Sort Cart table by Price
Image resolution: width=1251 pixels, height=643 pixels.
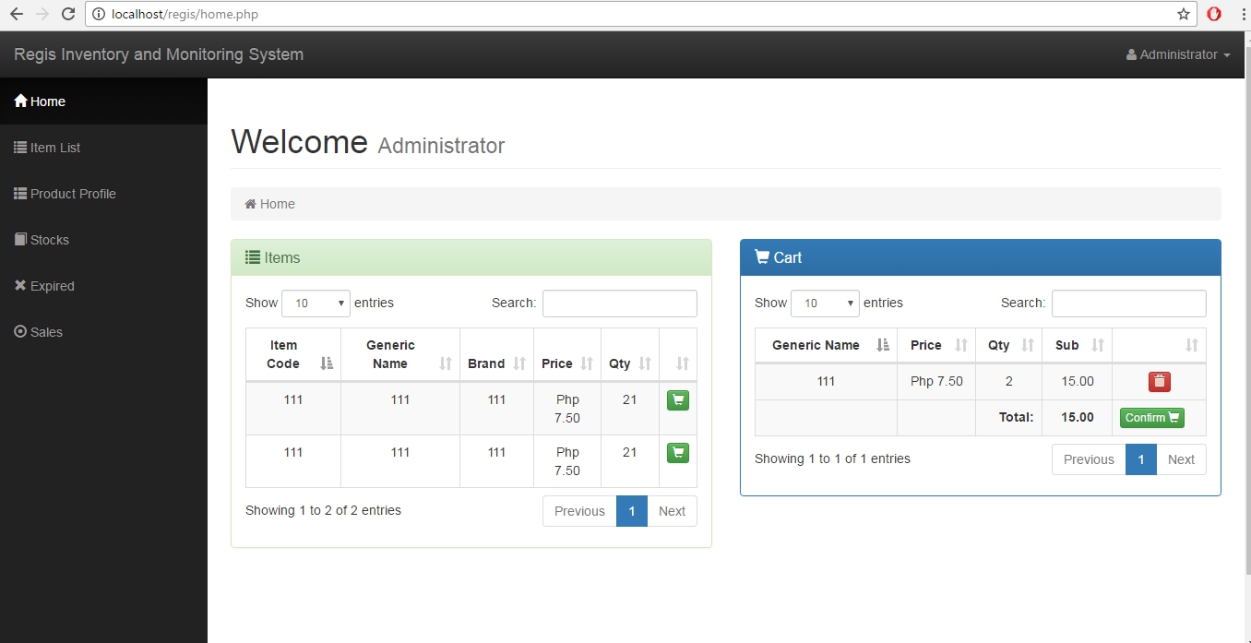pyautogui.click(x=936, y=345)
